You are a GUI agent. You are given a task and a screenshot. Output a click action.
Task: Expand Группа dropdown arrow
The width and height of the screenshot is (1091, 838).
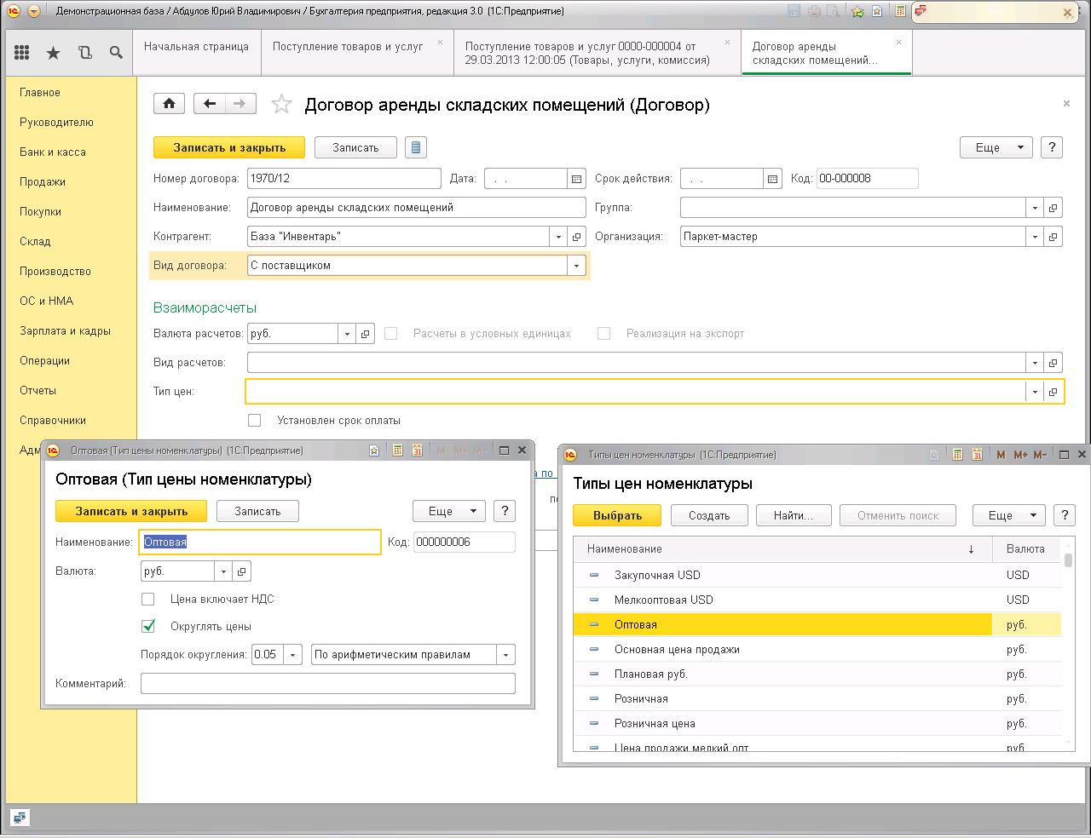pyautogui.click(x=1035, y=208)
